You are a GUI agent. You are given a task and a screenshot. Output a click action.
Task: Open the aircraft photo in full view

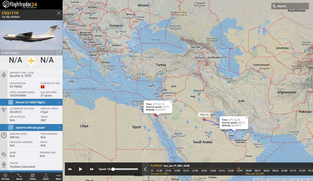pos(59,53)
